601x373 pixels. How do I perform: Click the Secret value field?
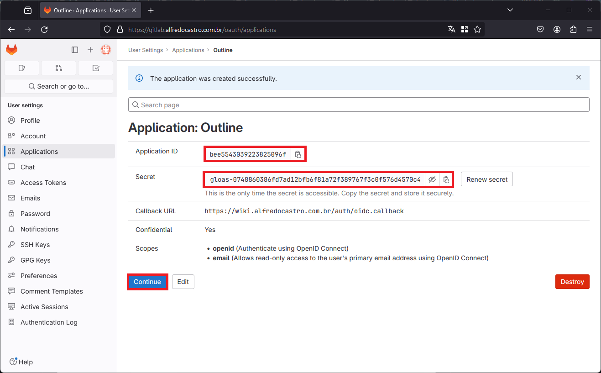315,179
